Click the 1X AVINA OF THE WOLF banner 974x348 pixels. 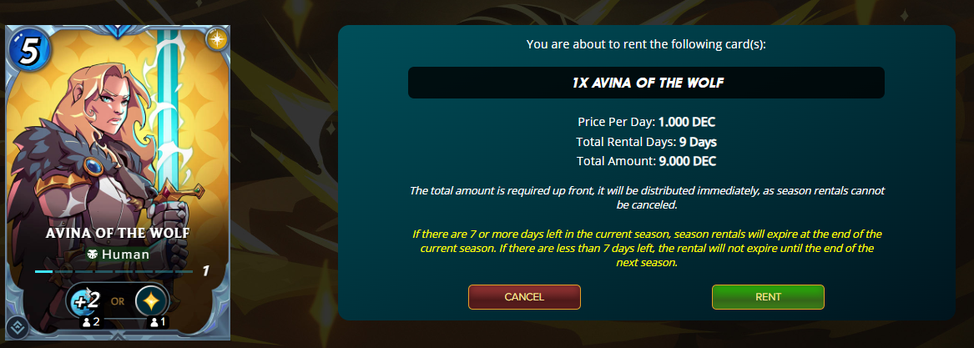(645, 83)
